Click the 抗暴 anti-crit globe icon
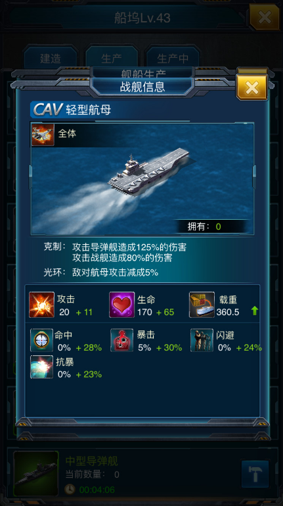The width and height of the screenshot is (283, 506). [x=41, y=367]
